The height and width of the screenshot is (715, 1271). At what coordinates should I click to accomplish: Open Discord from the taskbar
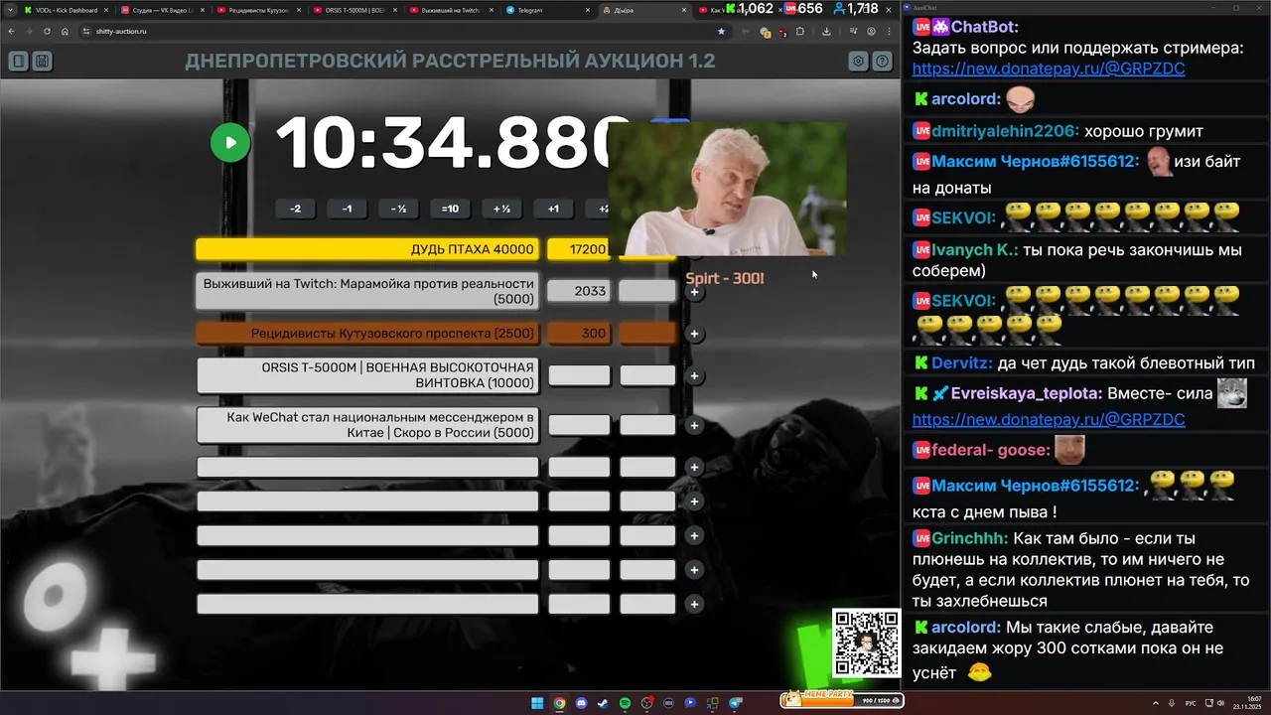[x=581, y=703]
